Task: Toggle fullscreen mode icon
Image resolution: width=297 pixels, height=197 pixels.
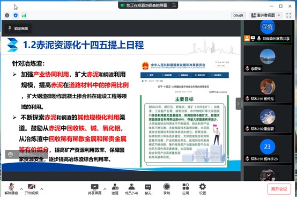Action: click(288, 16)
